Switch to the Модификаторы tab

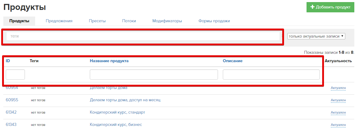(167, 21)
